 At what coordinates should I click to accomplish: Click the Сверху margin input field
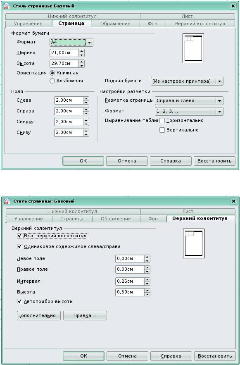click(x=69, y=122)
